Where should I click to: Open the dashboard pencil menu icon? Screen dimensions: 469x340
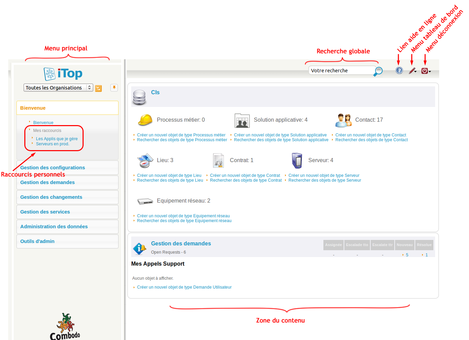click(412, 71)
